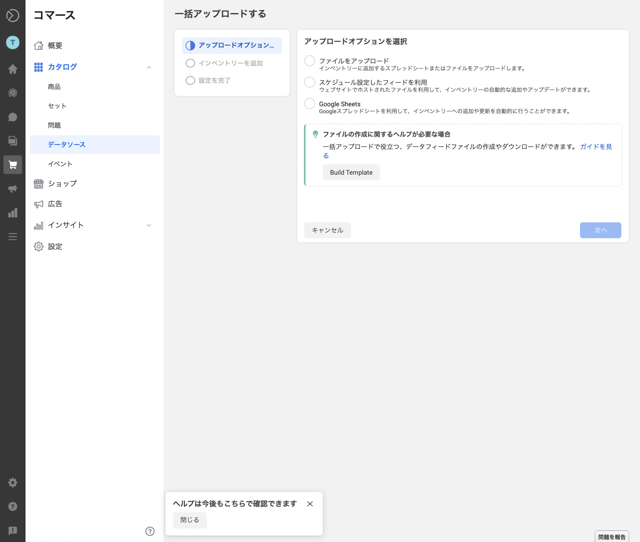Expand the インサイト section chevron

(149, 225)
